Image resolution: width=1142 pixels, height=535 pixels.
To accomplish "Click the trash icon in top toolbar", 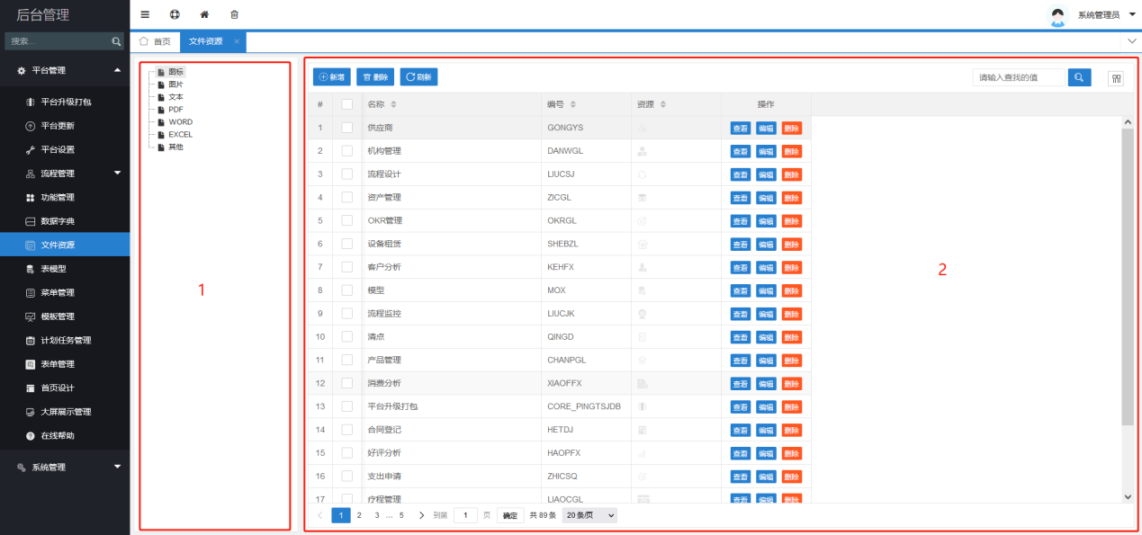I will coord(234,14).
